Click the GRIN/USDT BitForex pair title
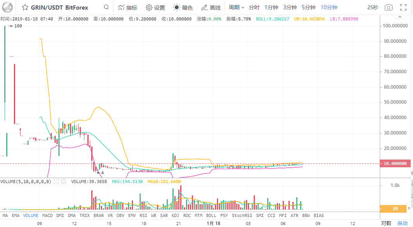 coord(60,8)
